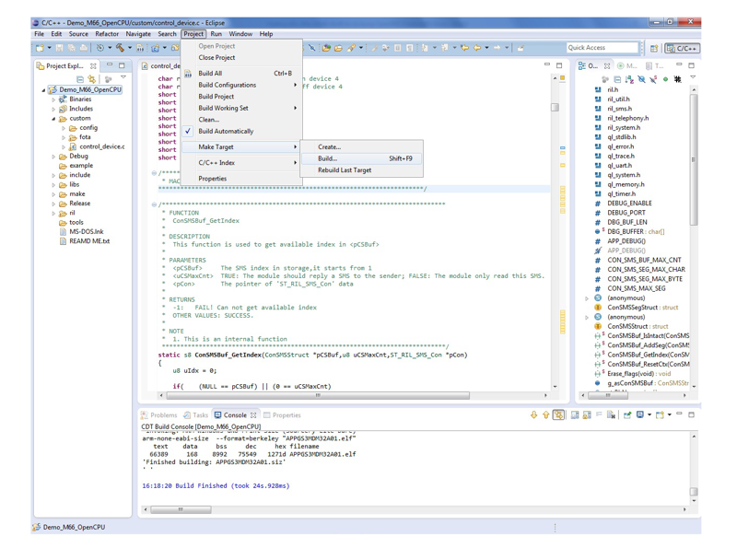Click the Collapse All icon in Project Explorer
The image size is (737, 548).
tap(80, 79)
